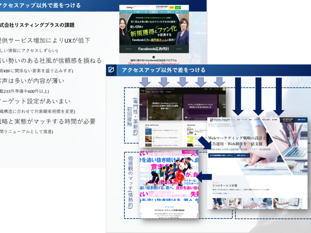
Task: Select the リスティング広告のコンバージョン article card
Action: 200,107
